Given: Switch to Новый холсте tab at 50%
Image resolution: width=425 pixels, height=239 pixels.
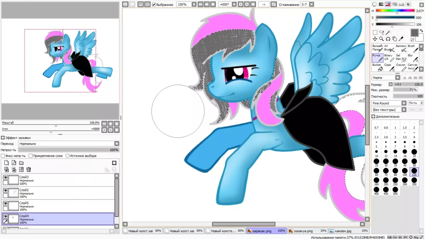Looking at the screenshot, I should pyautogui.click(x=225, y=231).
